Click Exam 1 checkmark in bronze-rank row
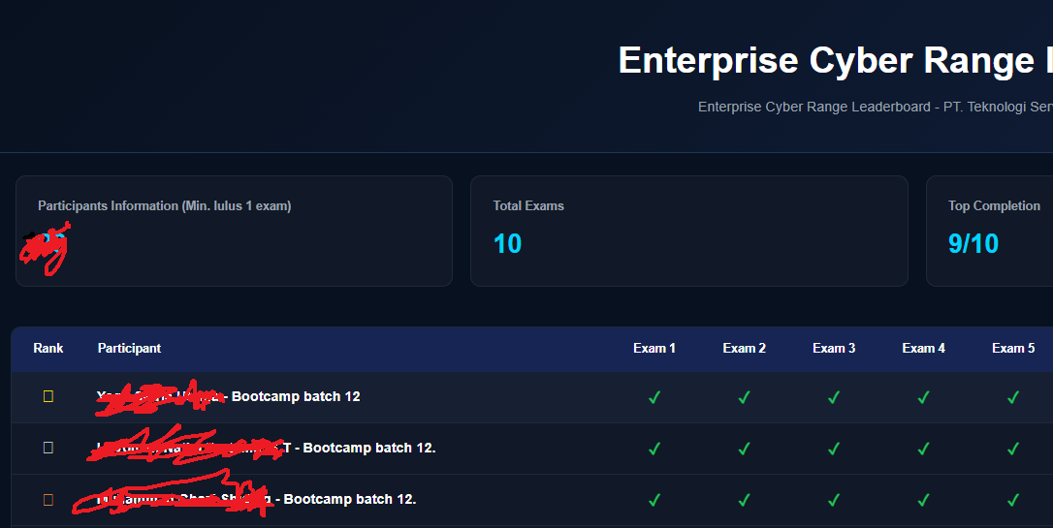Viewport: 1053px width, 528px height. pyautogui.click(x=654, y=500)
